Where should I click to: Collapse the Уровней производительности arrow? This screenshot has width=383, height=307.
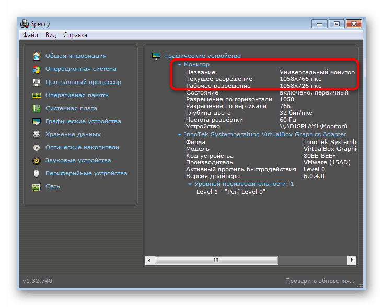coord(190,184)
